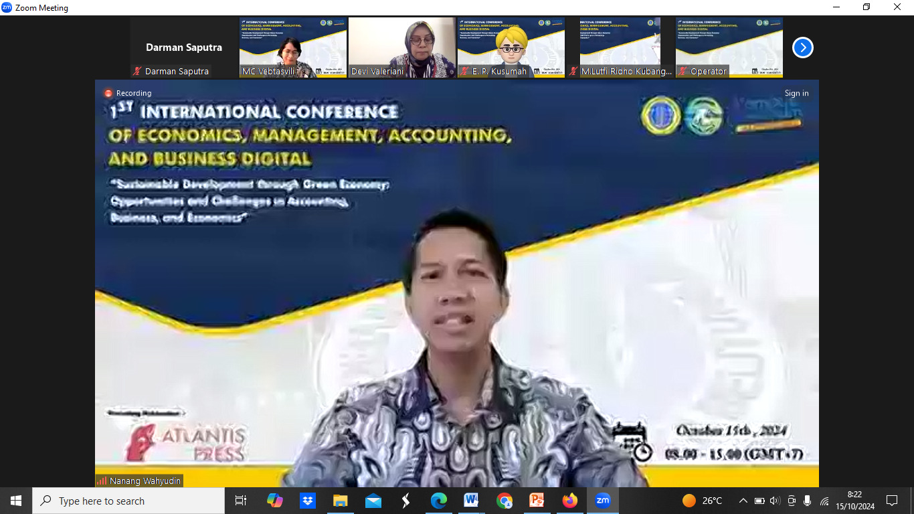Image resolution: width=914 pixels, height=514 pixels.
Task: Show hidden system tray icons
Action: (x=743, y=501)
